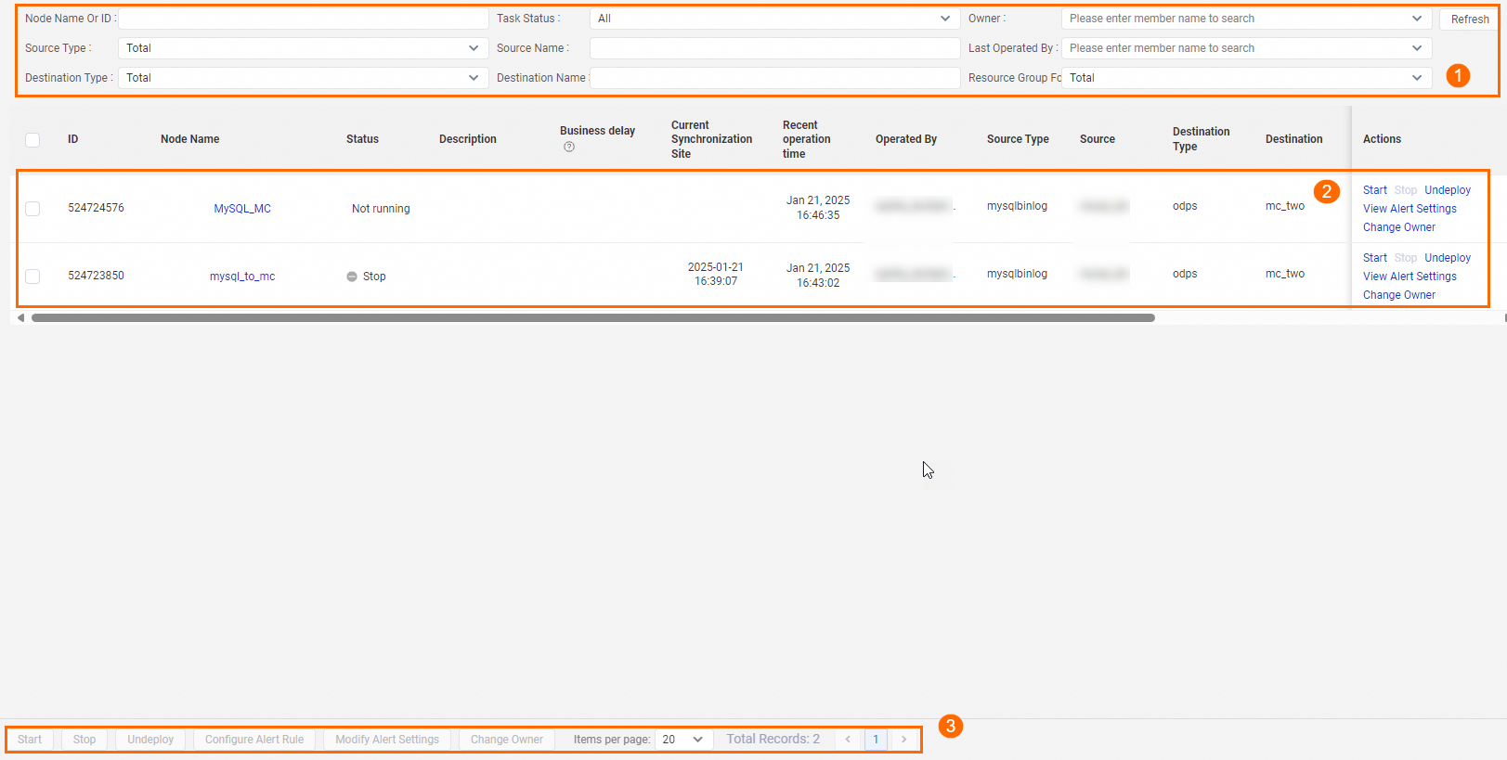Click the ID cell "524723850"

(96, 276)
